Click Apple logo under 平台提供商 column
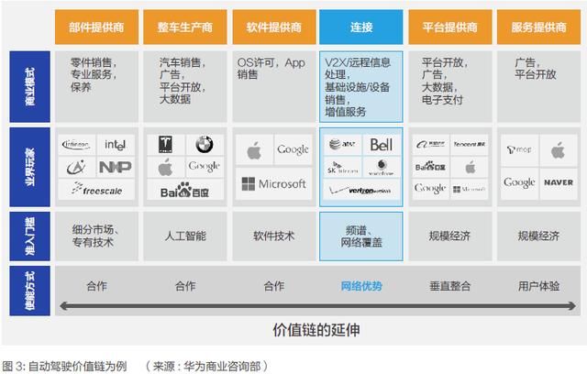Screen dimensions: 587x374 click(x=471, y=167)
